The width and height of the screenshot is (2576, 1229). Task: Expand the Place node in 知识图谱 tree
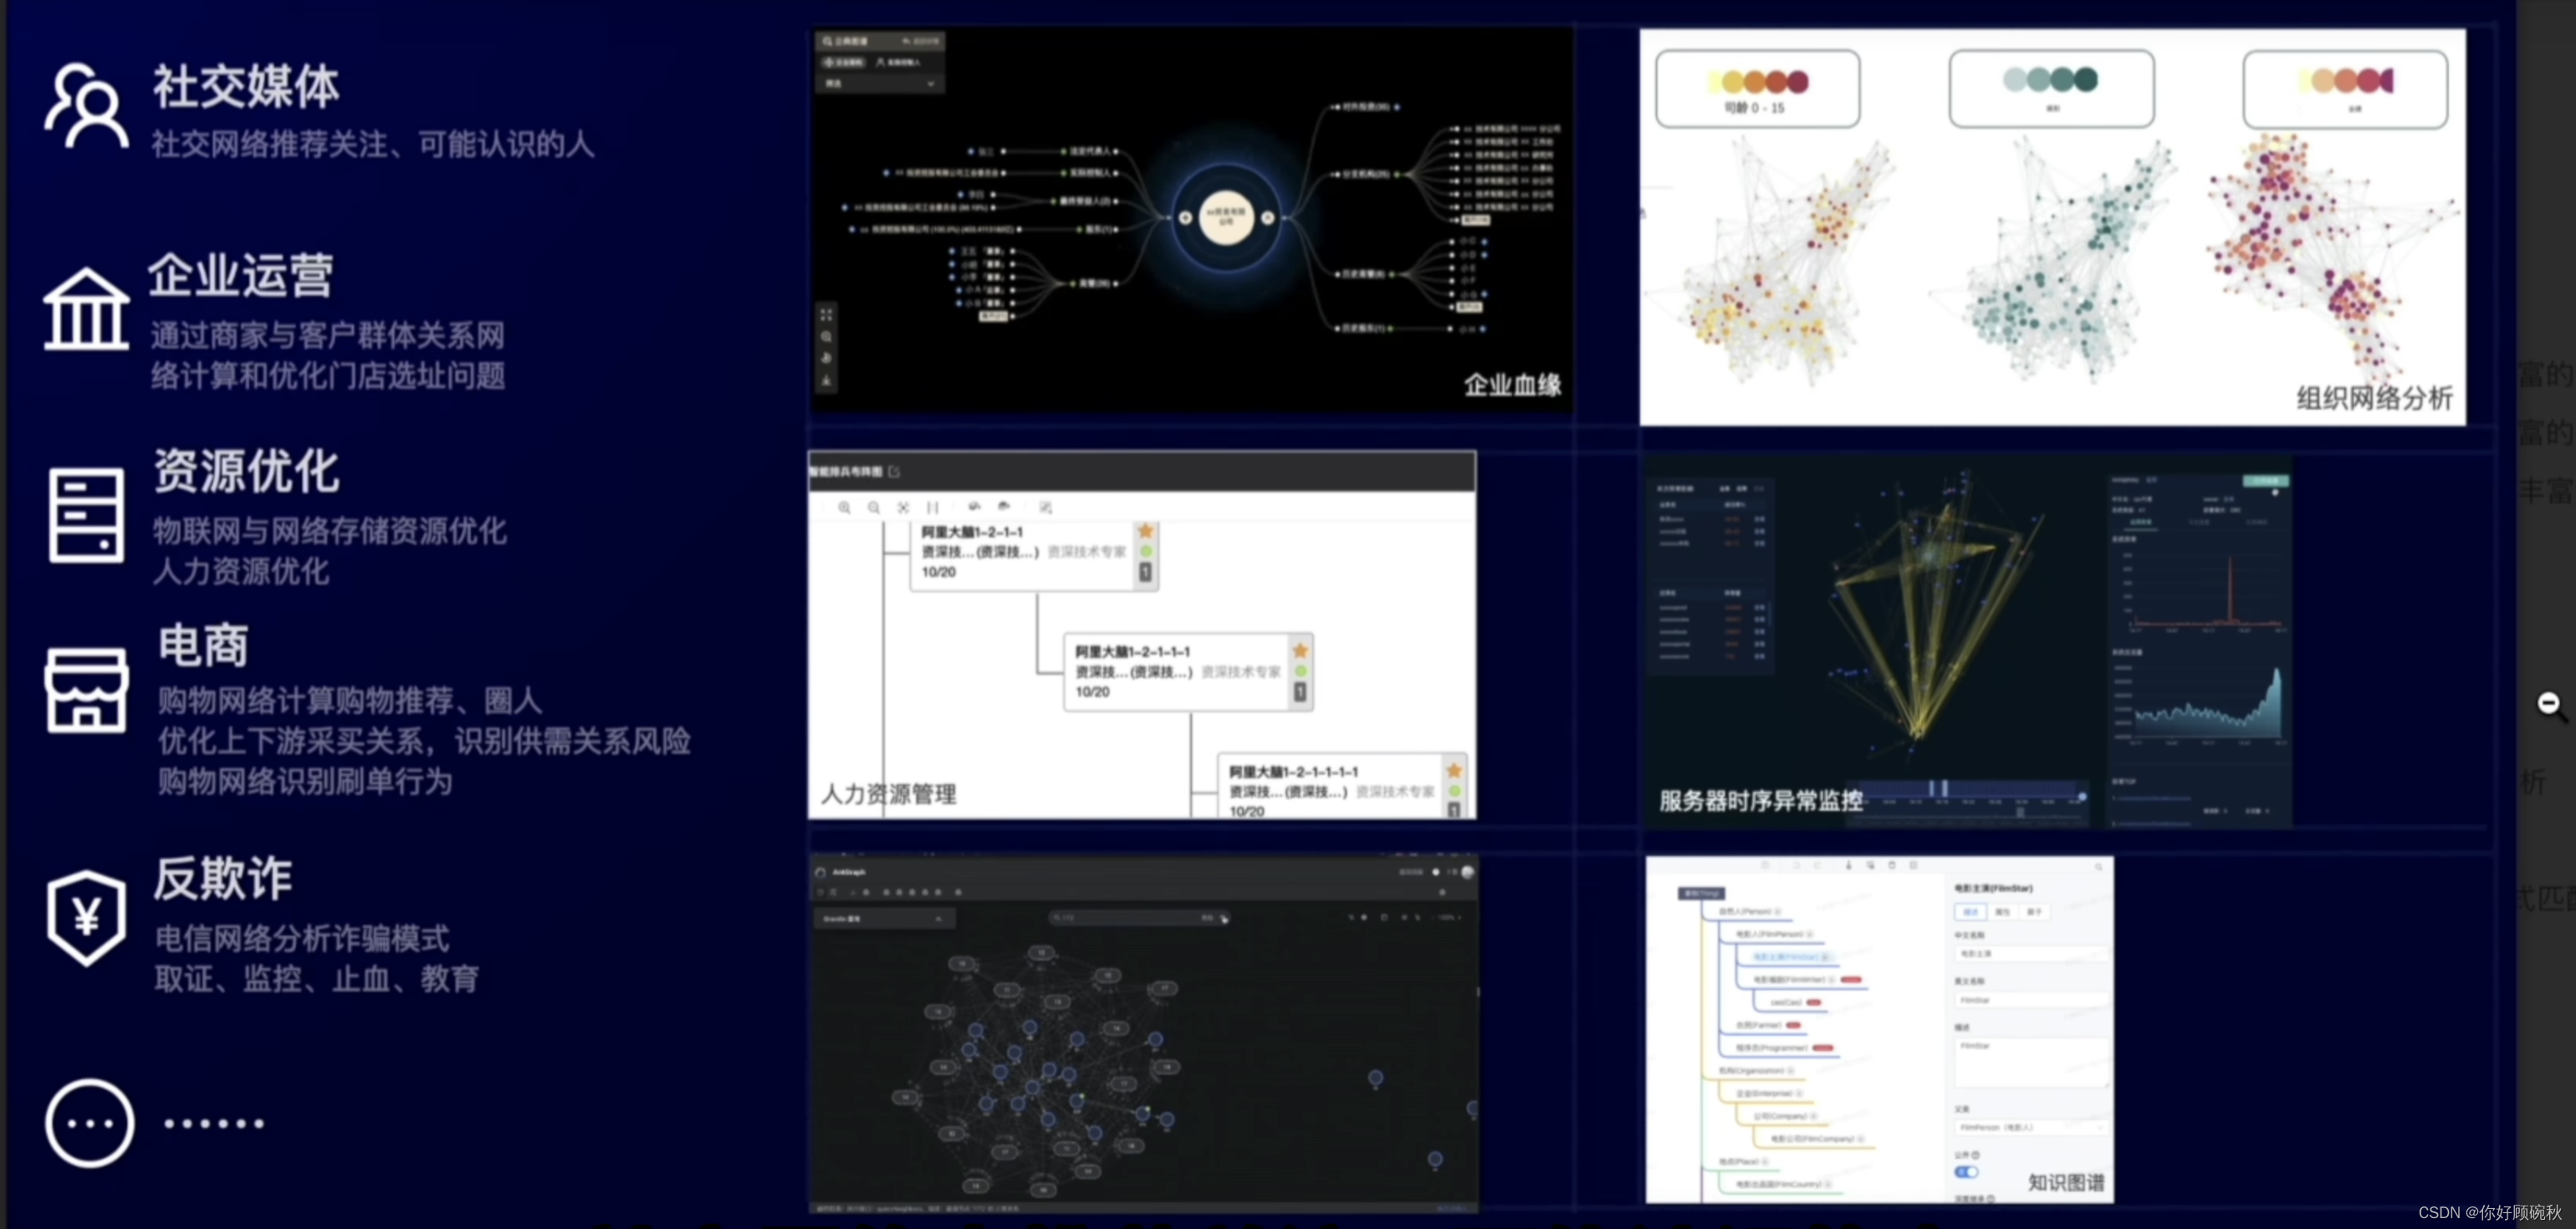point(1765,1162)
